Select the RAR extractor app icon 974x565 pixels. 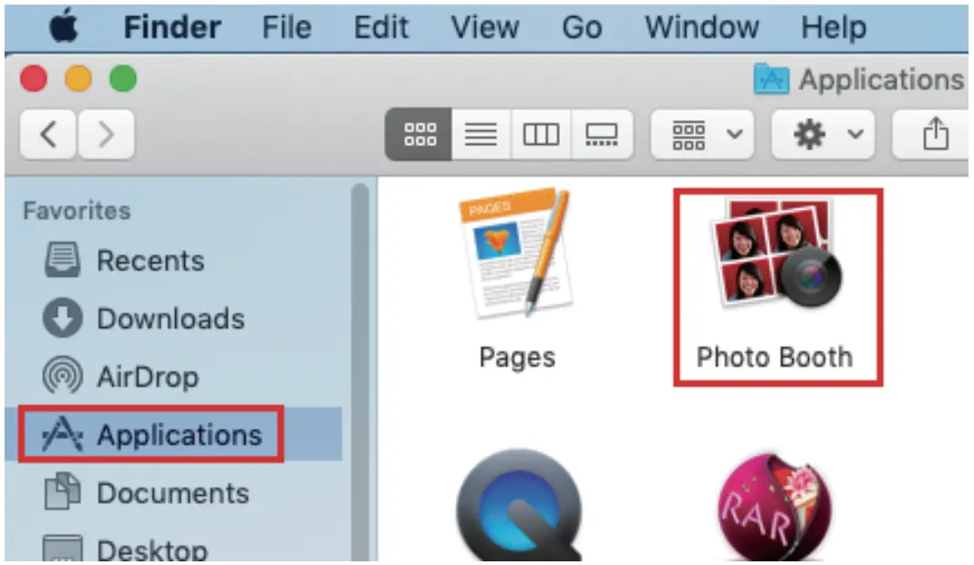coord(774,508)
